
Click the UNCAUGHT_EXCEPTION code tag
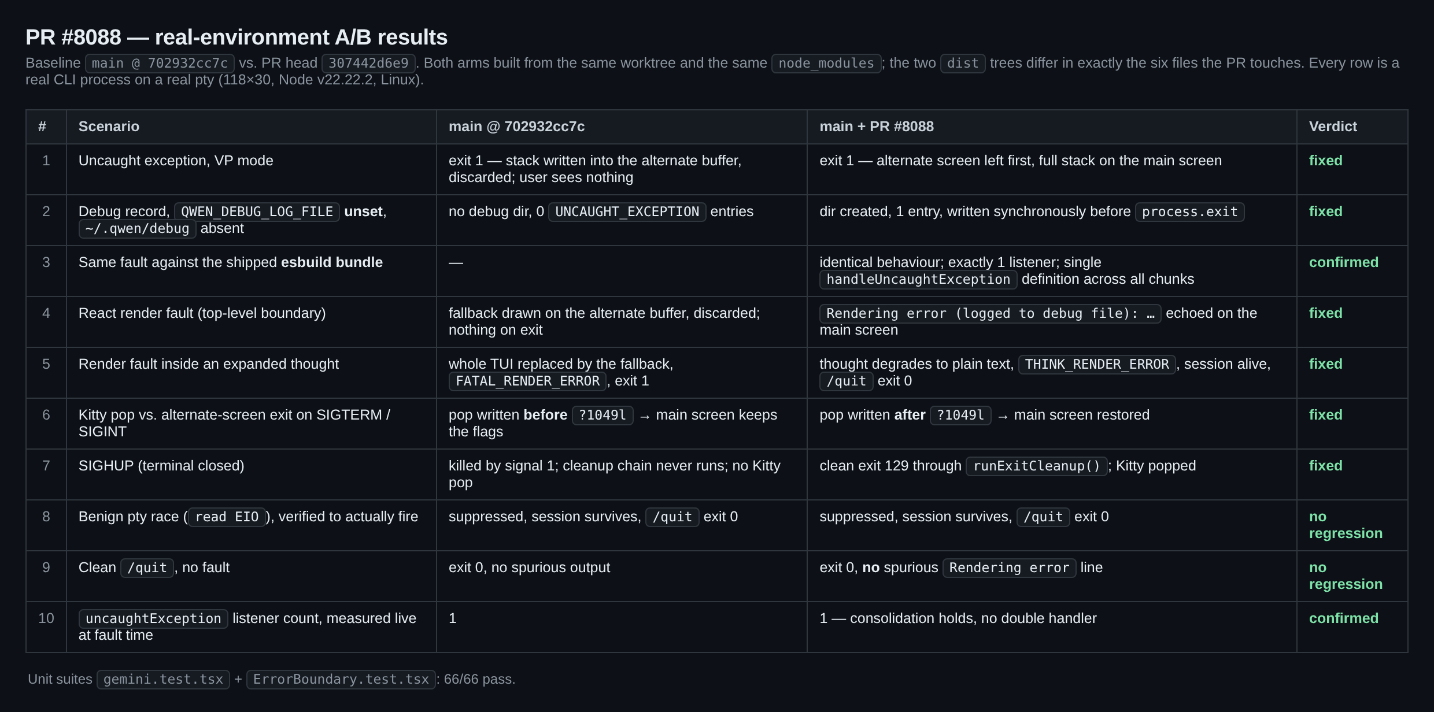click(627, 212)
